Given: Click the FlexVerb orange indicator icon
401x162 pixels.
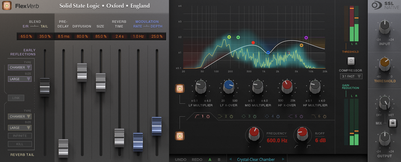Looking at the screenshot, I should (x=7, y=6).
